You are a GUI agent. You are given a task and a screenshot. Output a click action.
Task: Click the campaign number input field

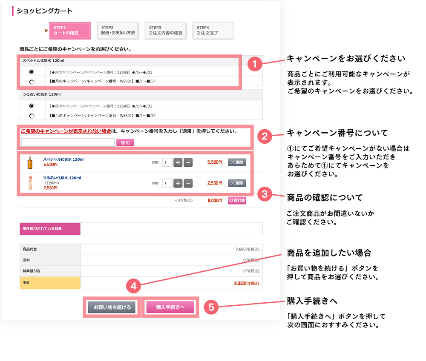click(x=68, y=143)
